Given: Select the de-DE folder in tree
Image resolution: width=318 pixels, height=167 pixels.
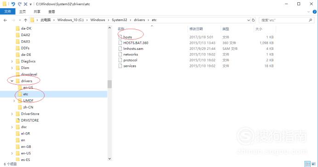Looking at the screenshot, I should pyautogui.click(x=26, y=54).
